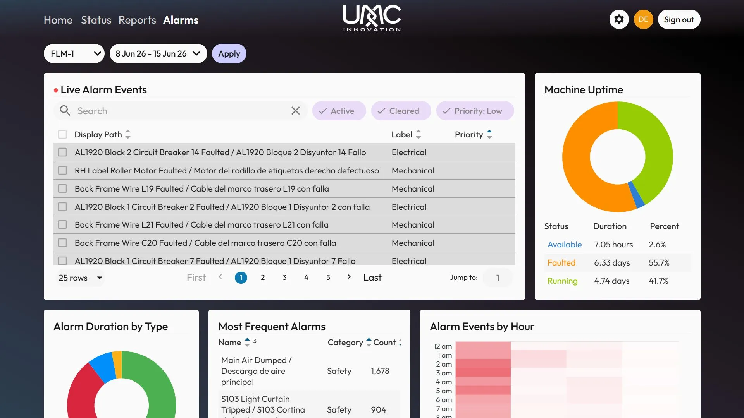The image size is (744, 418).
Task: Open the FLM-1 machine dropdown
Action: [x=74, y=53]
